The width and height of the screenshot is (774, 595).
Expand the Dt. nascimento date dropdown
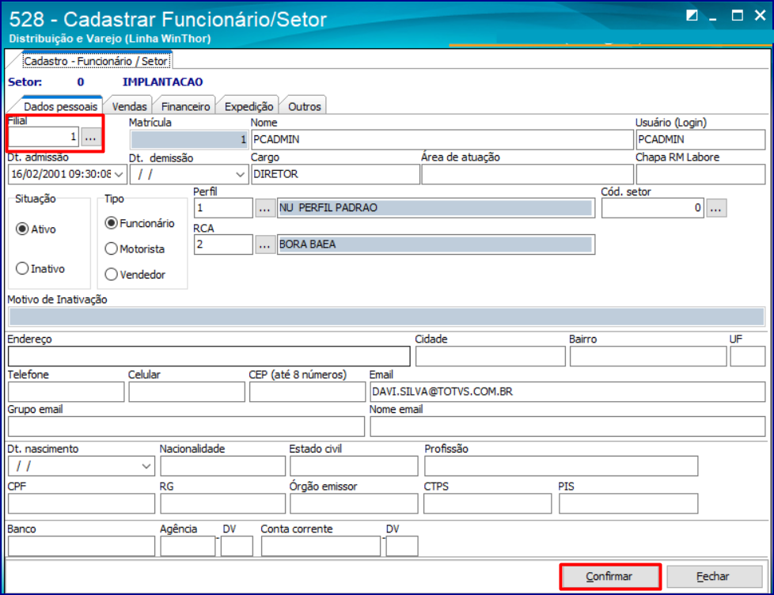pos(146,466)
